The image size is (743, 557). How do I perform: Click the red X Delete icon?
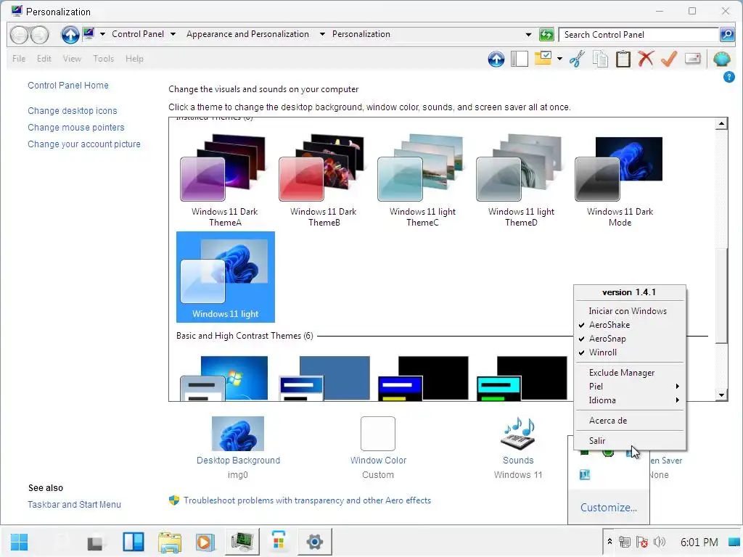(x=646, y=59)
